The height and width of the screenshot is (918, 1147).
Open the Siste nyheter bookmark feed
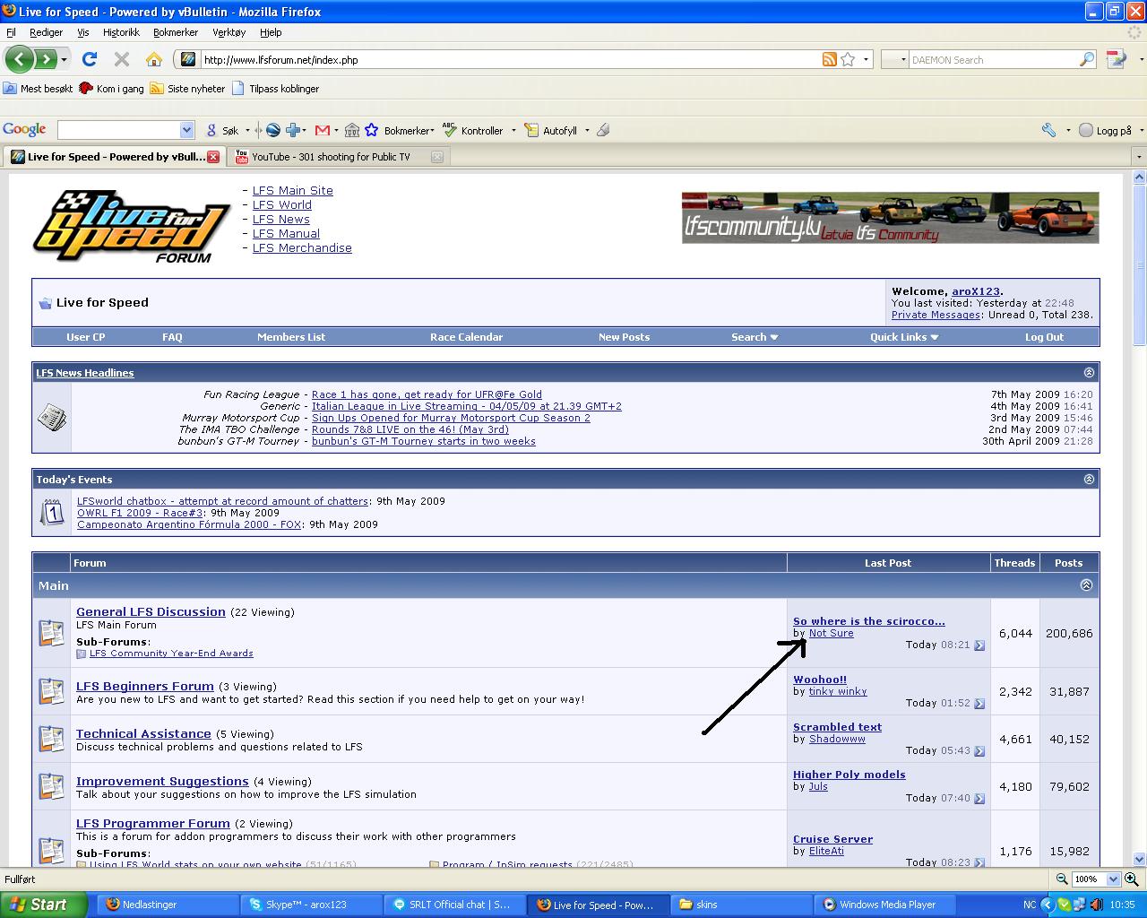pyautogui.click(x=188, y=89)
